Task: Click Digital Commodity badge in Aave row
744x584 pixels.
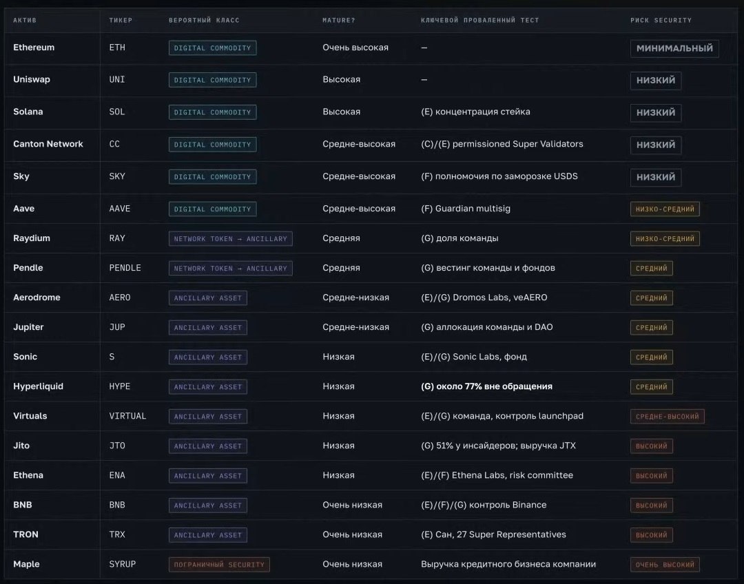Action: [x=213, y=209]
